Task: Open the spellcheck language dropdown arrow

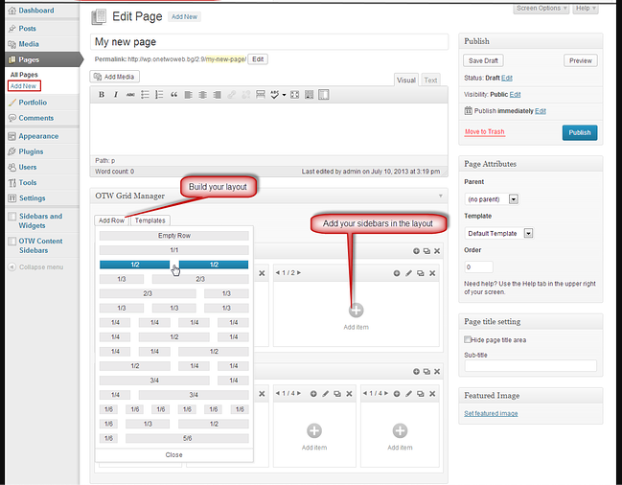Action: tap(284, 95)
